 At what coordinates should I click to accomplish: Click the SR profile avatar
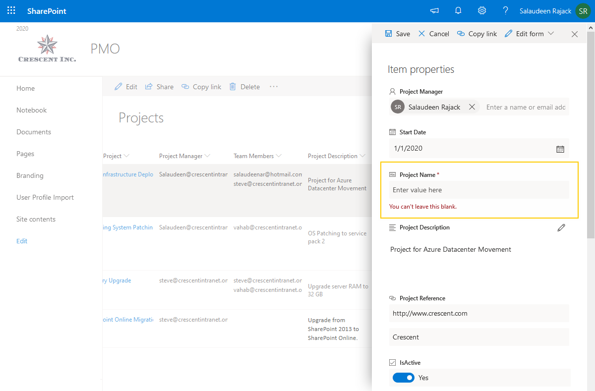coord(583,10)
